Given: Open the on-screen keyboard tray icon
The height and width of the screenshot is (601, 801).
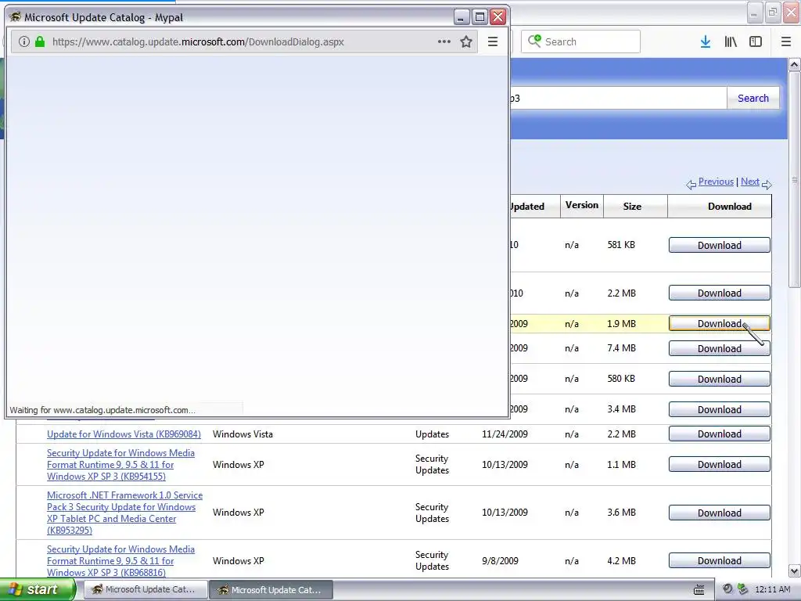Looking at the screenshot, I should [x=699, y=590].
